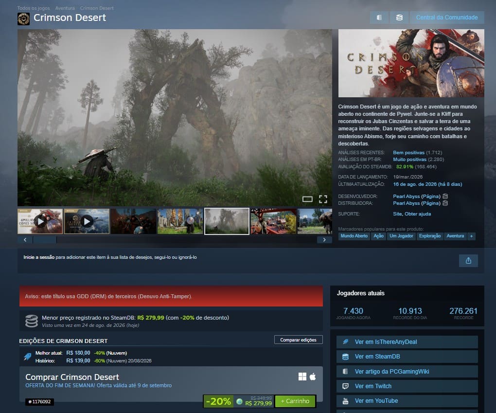
Task: Open Ver em Twitch
Action: point(407,386)
